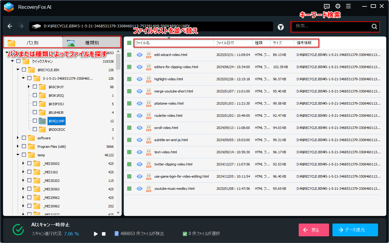Collapse the temp folder tree node

point(18,155)
